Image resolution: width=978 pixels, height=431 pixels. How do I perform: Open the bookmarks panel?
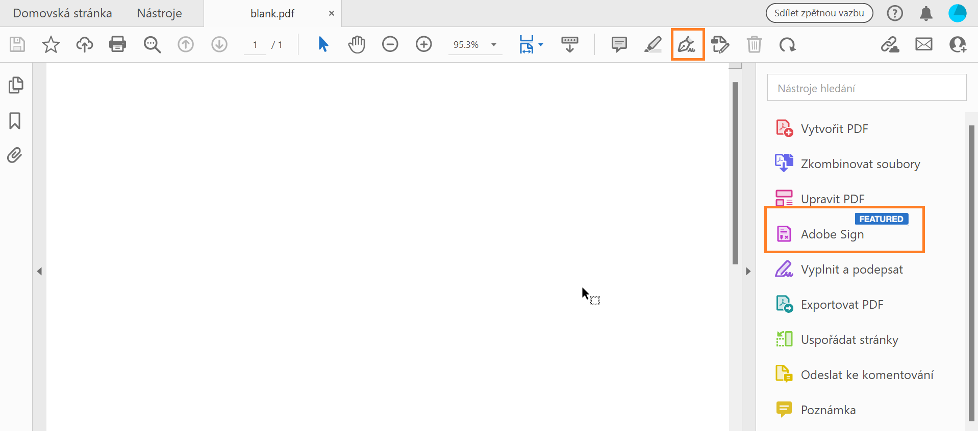click(x=15, y=121)
